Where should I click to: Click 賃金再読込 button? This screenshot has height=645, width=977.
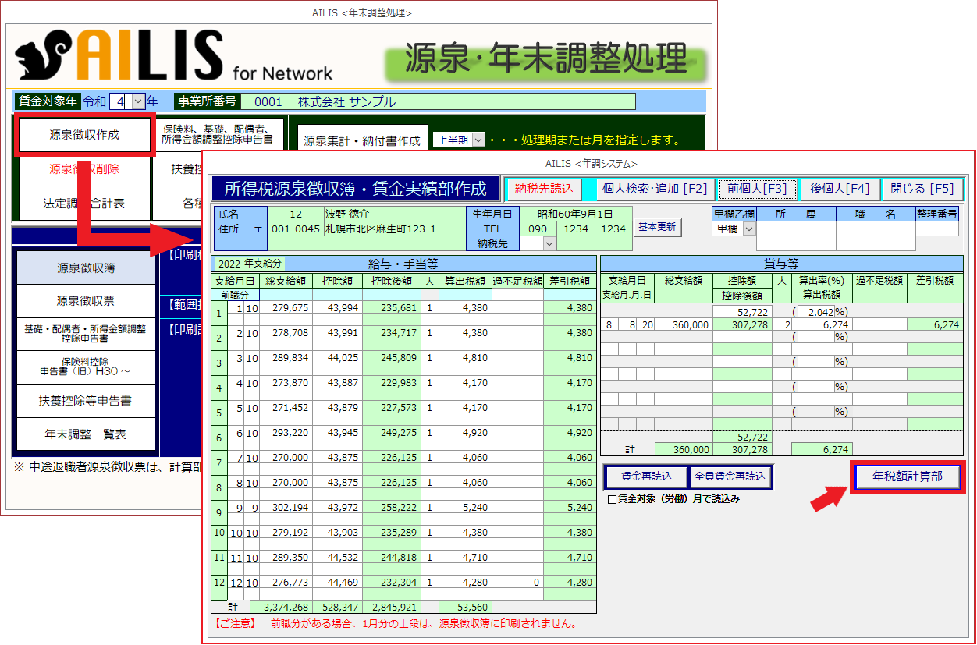[x=646, y=477]
